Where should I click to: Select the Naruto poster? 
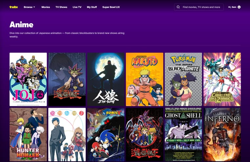pos(145,79)
